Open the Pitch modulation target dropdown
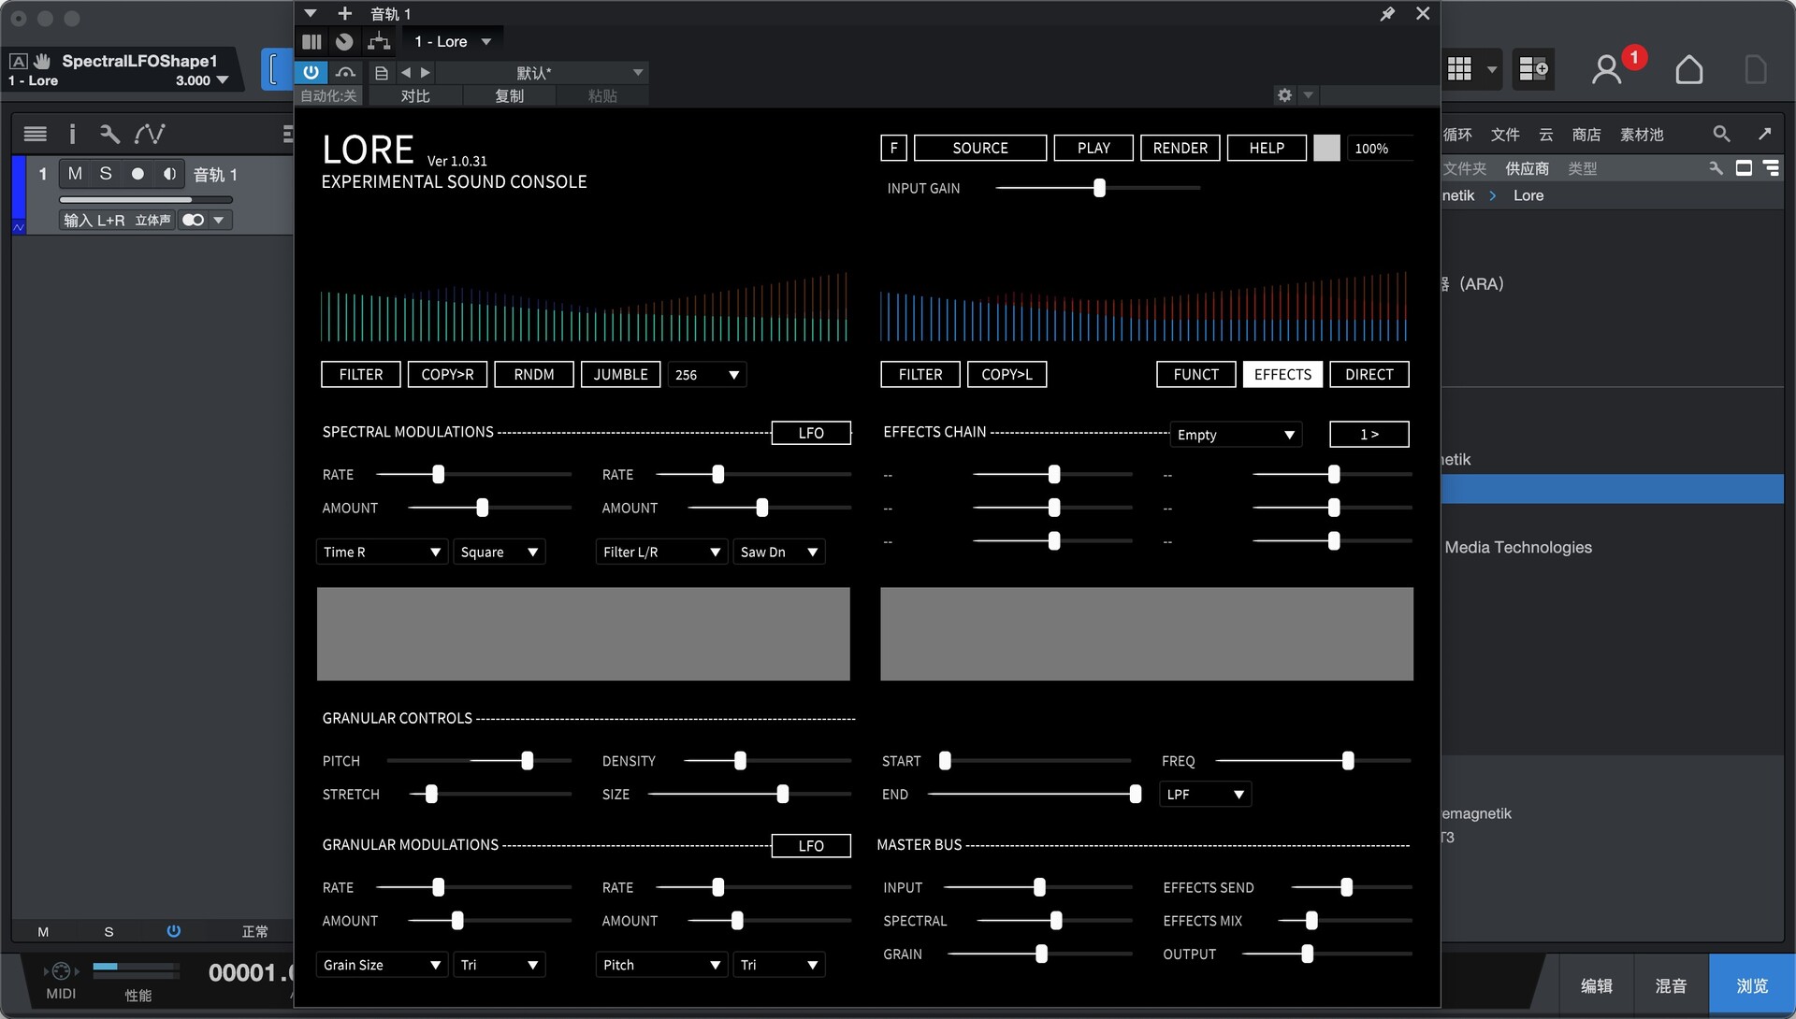Image resolution: width=1796 pixels, height=1019 pixels. tap(661, 964)
